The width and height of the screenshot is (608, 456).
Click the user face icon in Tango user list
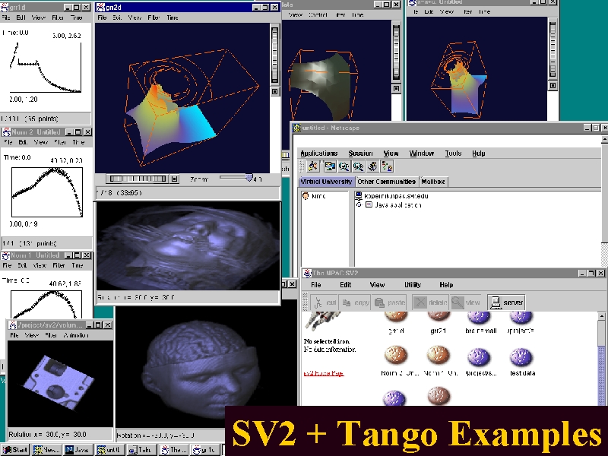(306, 196)
